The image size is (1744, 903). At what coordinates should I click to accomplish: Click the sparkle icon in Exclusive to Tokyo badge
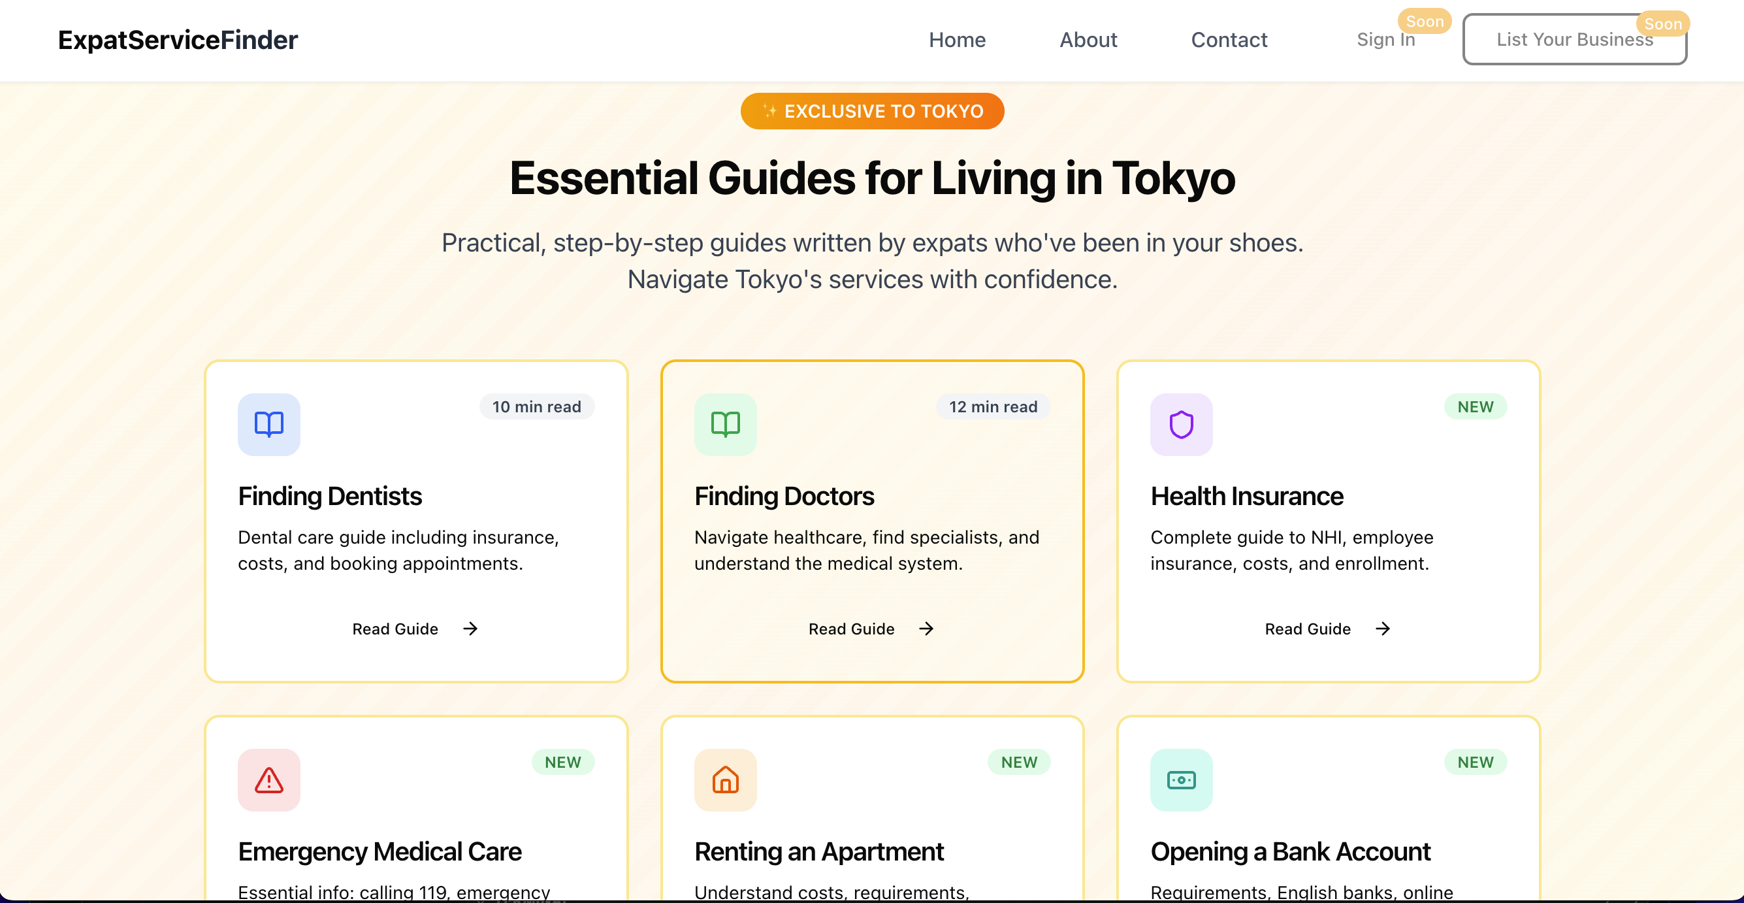coord(769,110)
